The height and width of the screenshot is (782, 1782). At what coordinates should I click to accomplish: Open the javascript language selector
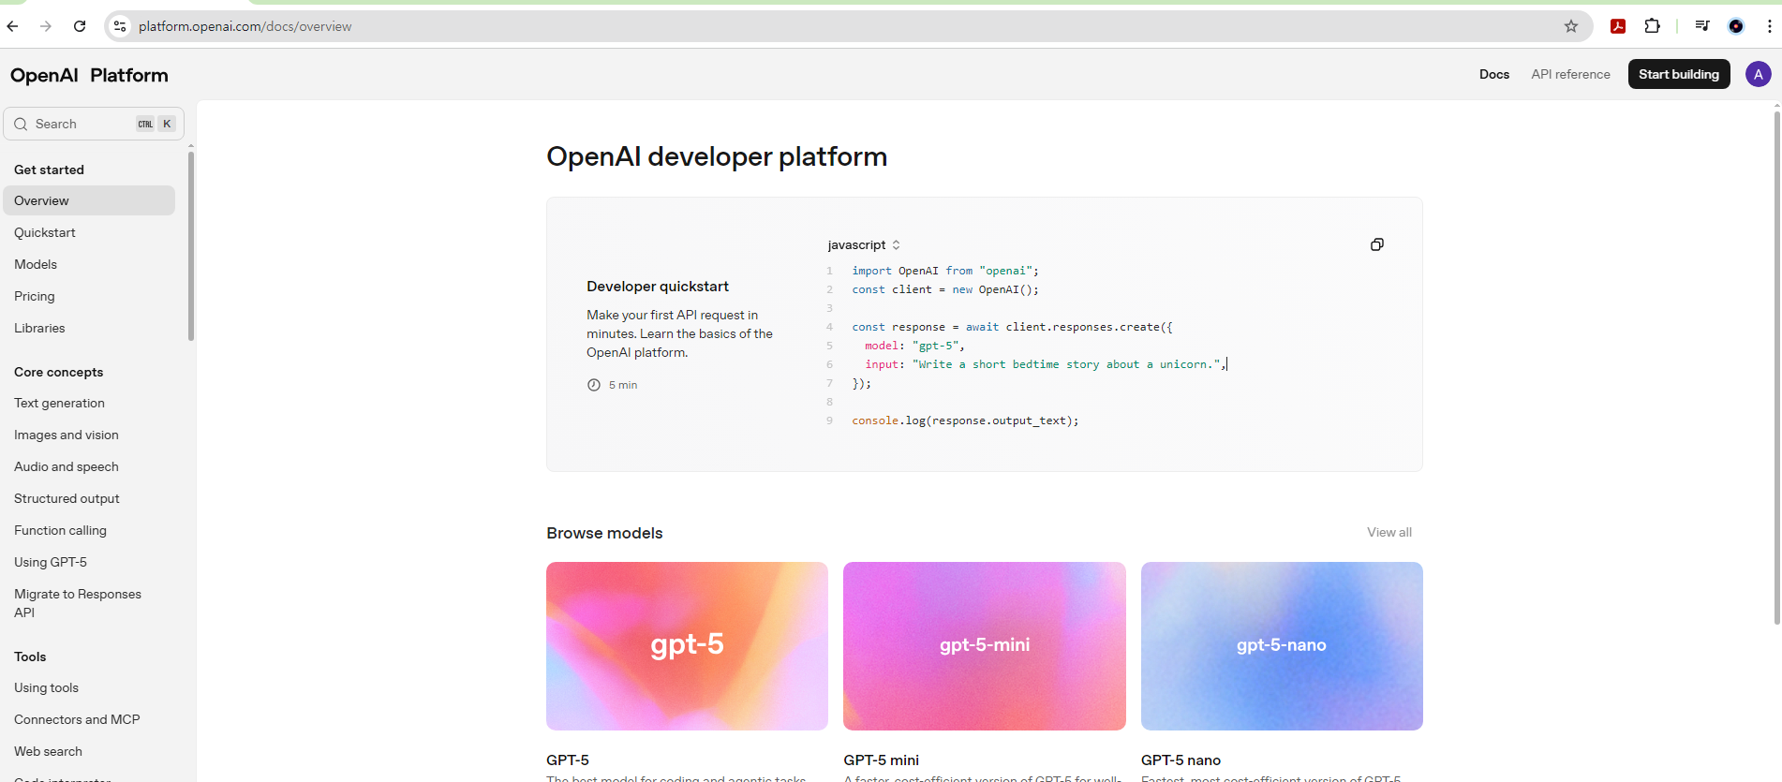tap(864, 244)
